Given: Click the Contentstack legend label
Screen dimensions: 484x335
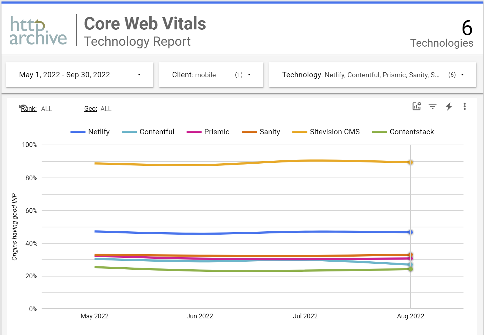Looking at the screenshot, I should (x=411, y=132).
